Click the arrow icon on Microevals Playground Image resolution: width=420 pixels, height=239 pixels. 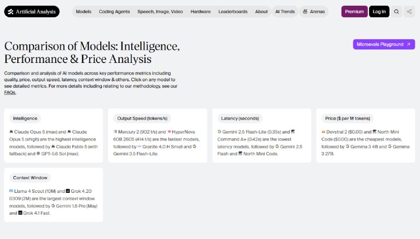(408, 45)
